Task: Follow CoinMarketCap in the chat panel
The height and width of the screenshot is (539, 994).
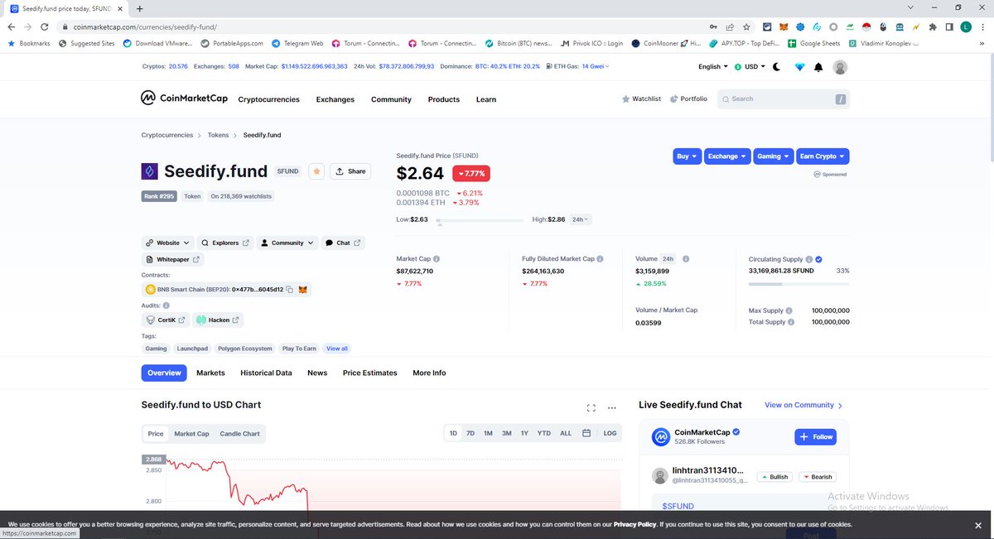Action: pos(815,436)
